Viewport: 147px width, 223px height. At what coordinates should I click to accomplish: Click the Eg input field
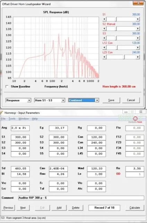[58, 128]
